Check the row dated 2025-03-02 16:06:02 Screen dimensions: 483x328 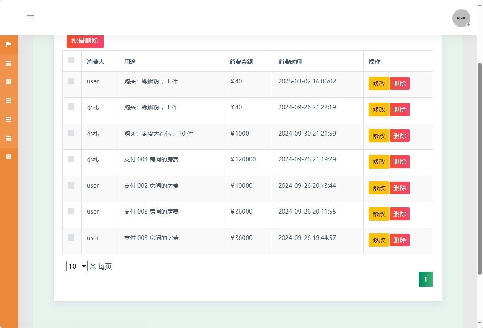[71, 81]
